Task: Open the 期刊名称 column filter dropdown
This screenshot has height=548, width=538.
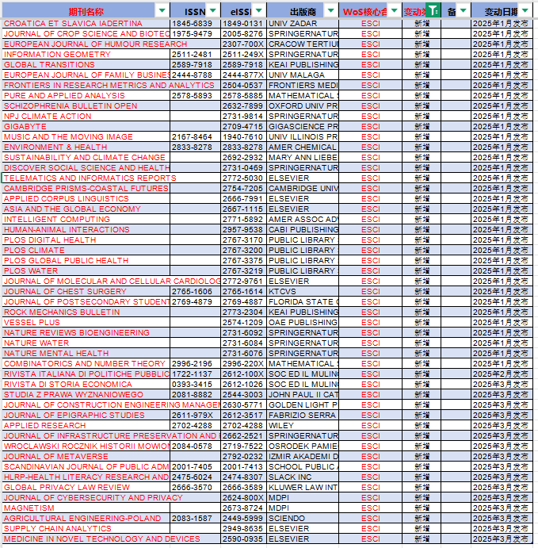Action: tap(162, 10)
